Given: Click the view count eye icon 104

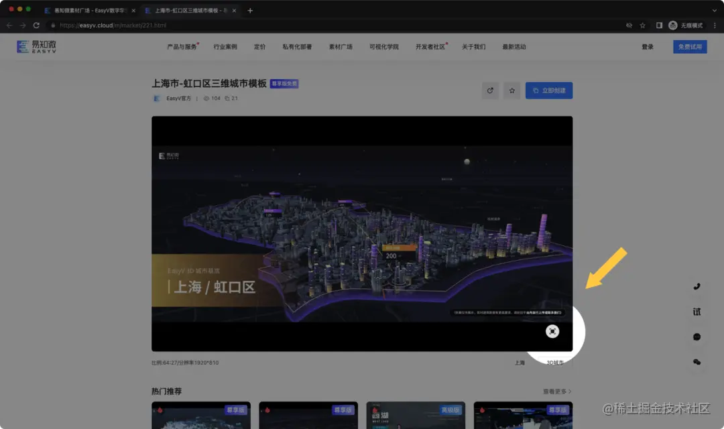Looking at the screenshot, I should tap(206, 98).
